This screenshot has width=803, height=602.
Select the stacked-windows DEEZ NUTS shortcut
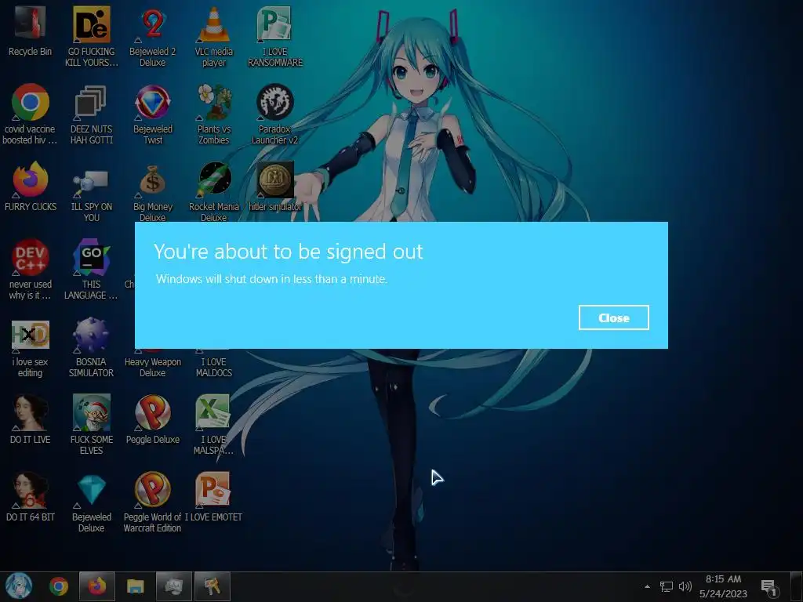[x=91, y=102]
